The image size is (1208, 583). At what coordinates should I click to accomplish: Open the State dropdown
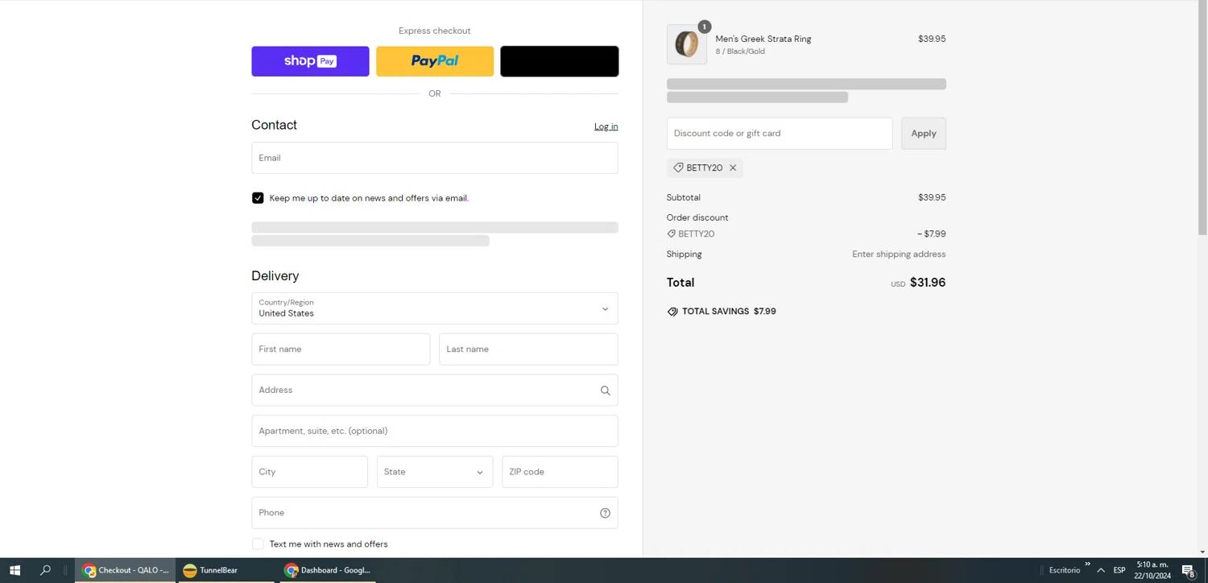coord(434,472)
